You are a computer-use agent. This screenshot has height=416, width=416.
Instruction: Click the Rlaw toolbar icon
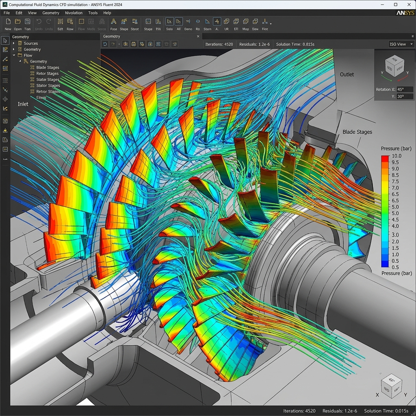click(70, 22)
